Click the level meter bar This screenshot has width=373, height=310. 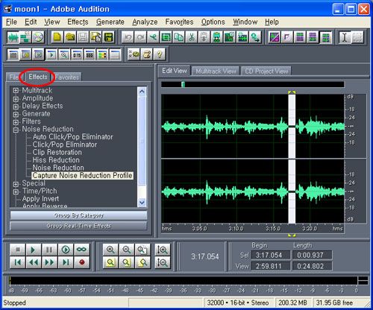pyautogui.click(x=184, y=281)
